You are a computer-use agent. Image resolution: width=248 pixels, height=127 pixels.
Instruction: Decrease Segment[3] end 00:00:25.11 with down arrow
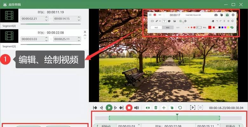pos(79,40)
